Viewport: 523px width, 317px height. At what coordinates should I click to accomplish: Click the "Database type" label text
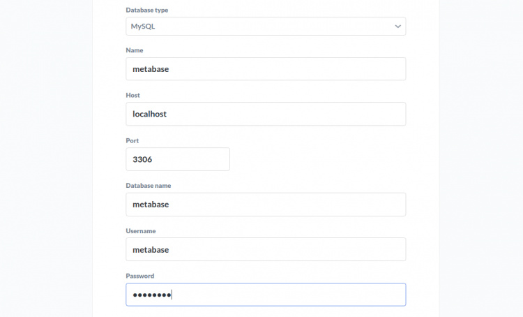(x=146, y=10)
